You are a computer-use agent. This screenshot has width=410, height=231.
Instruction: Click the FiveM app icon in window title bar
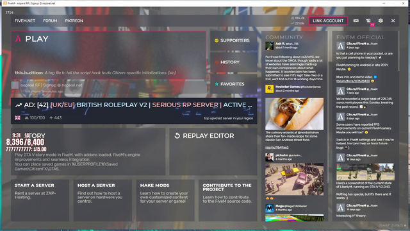tap(5, 3)
